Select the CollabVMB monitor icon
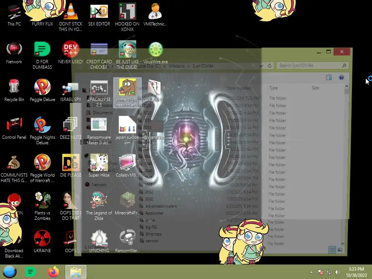This screenshot has width=372, height=279. point(127,166)
